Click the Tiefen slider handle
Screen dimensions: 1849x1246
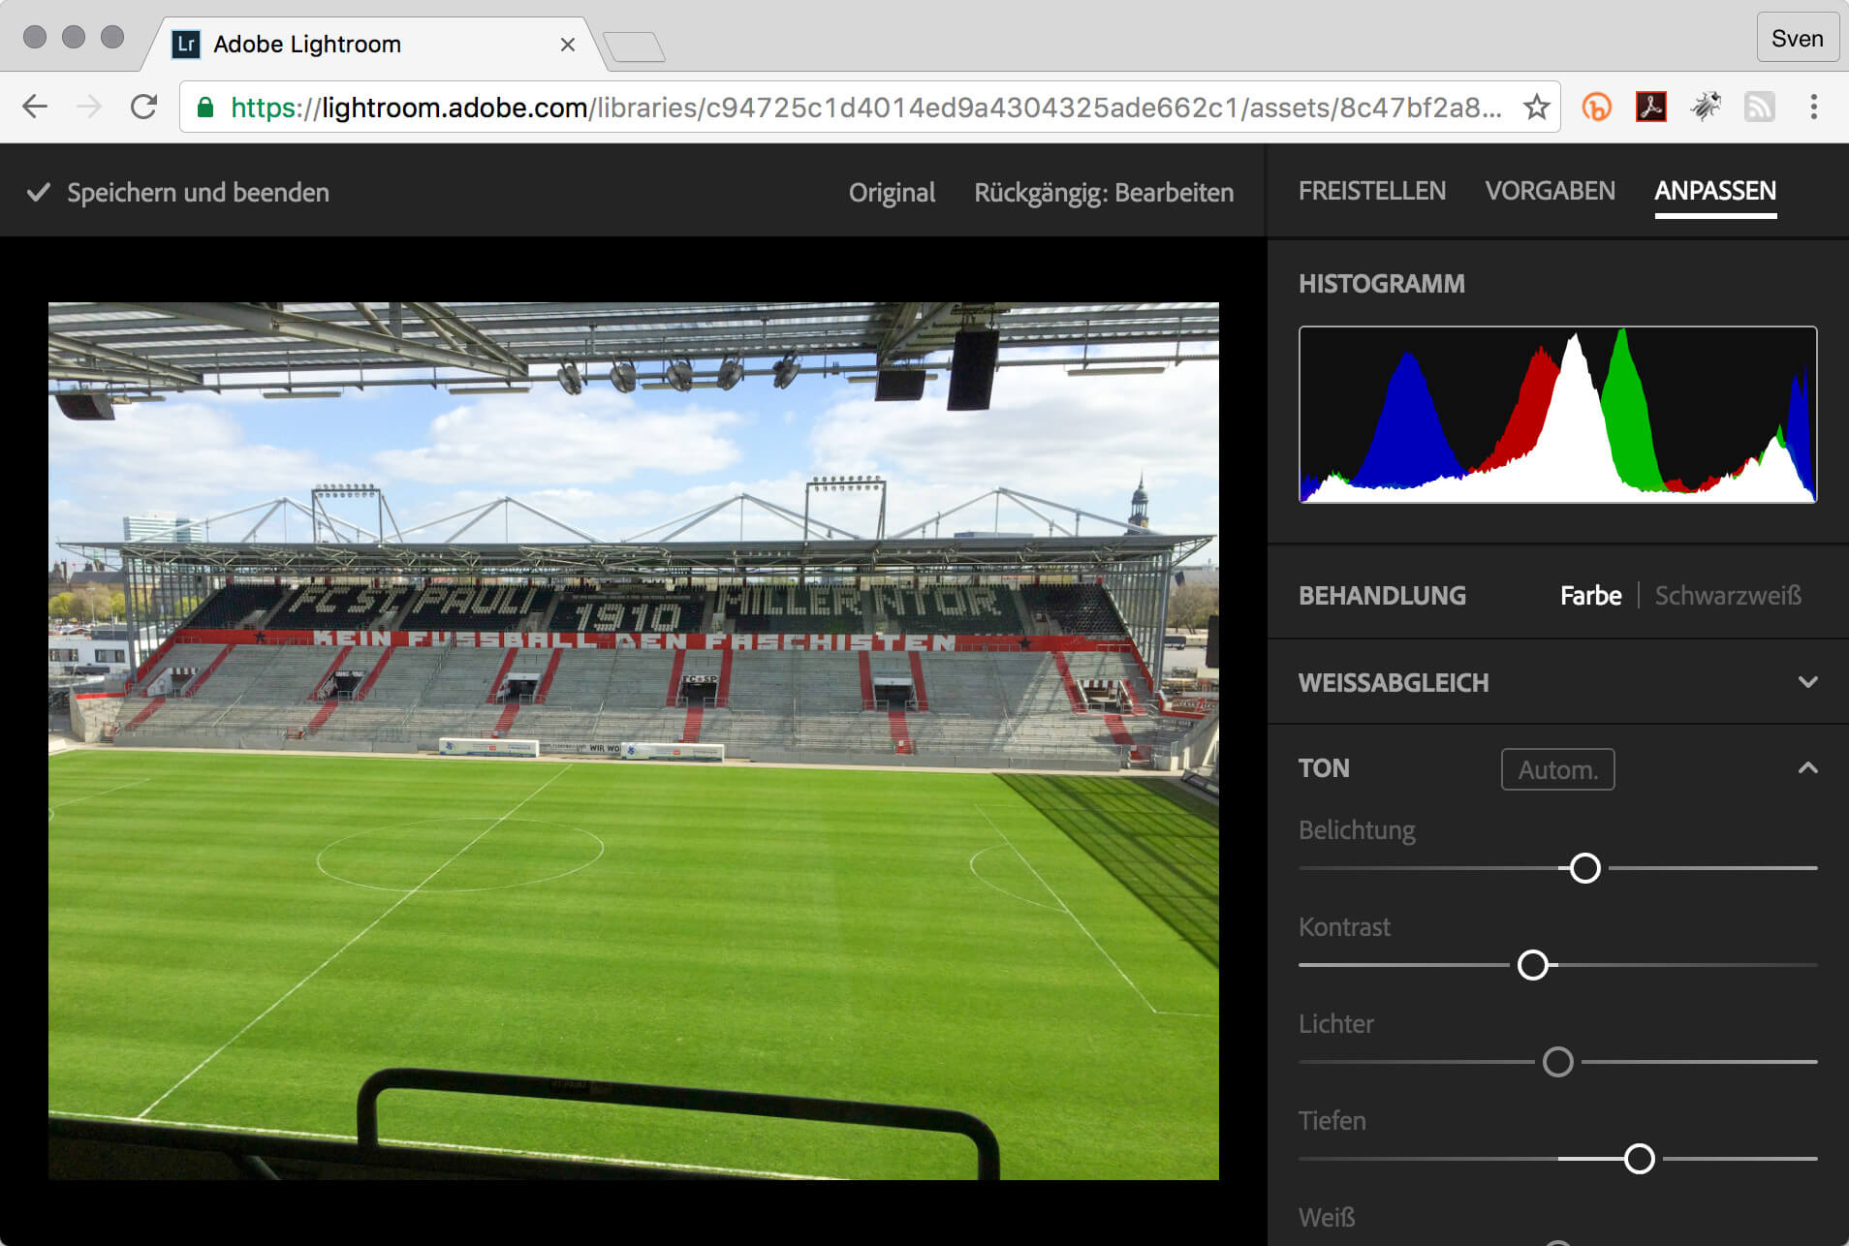tap(1640, 1159)
